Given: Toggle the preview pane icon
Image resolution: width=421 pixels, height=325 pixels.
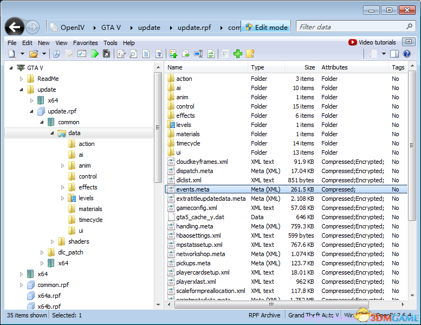Looking at the screenshot, I should 394,54.
